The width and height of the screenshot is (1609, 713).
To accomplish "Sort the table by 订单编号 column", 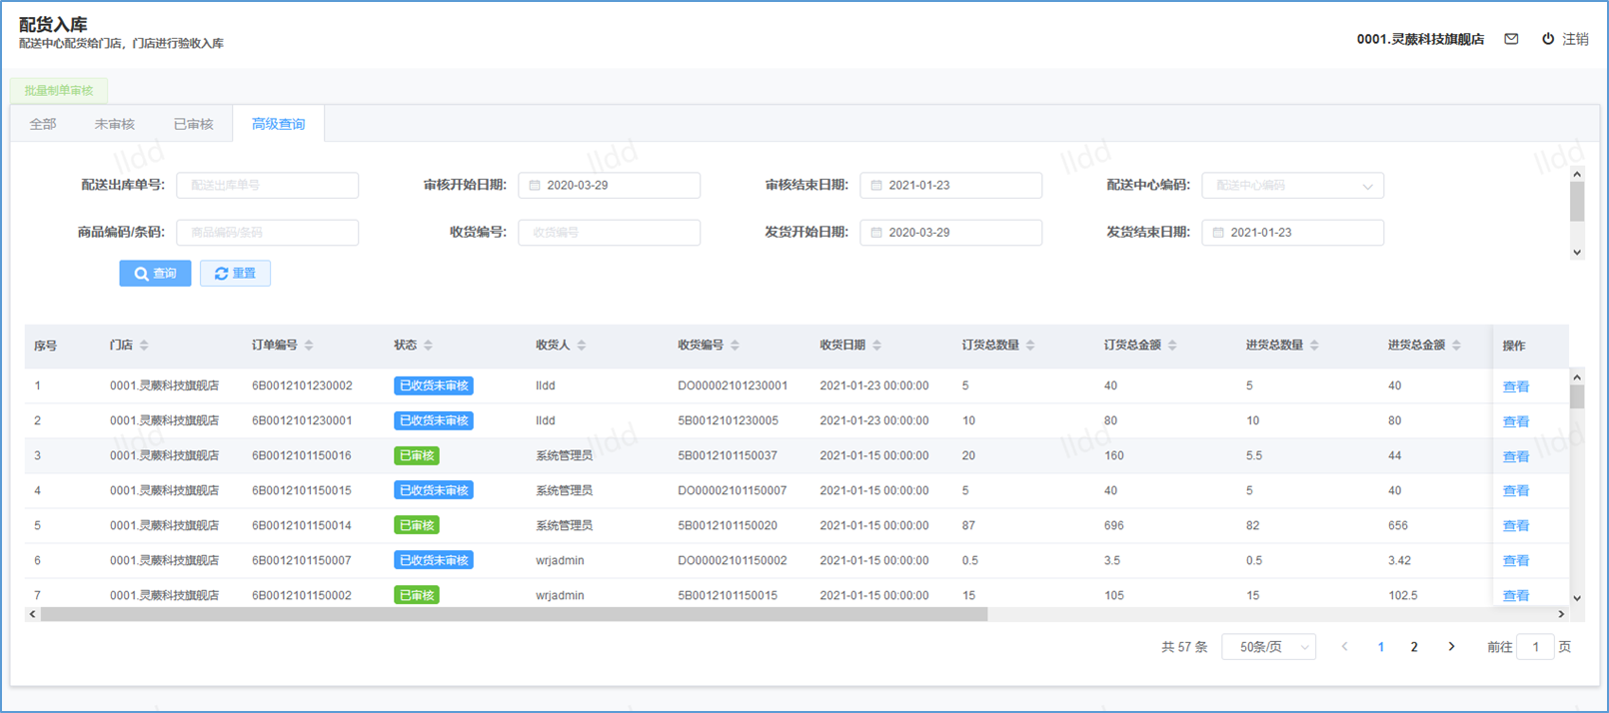I will tap(309, 346).
